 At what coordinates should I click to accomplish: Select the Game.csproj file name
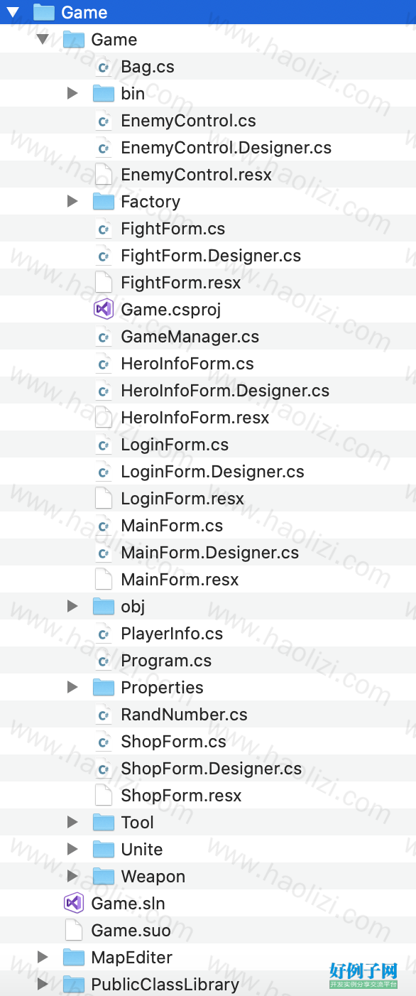[171, 310]
